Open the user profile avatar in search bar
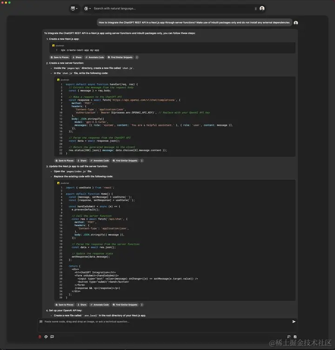Viewport: 335px width, 350px height. (262, 8)
